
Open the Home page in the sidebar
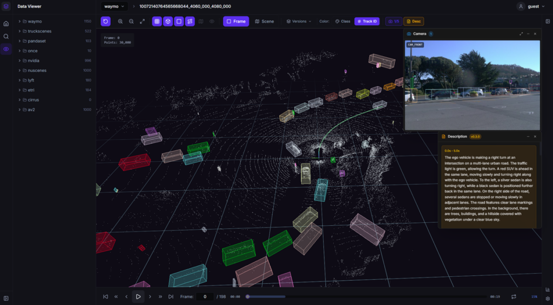pos(6,24)
